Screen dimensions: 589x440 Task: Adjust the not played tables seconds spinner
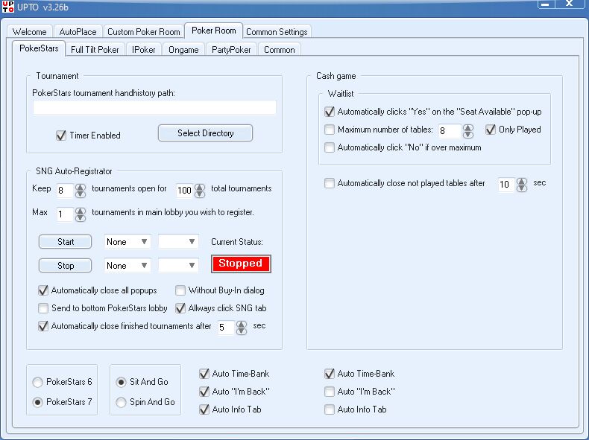[x=522, y=185]
